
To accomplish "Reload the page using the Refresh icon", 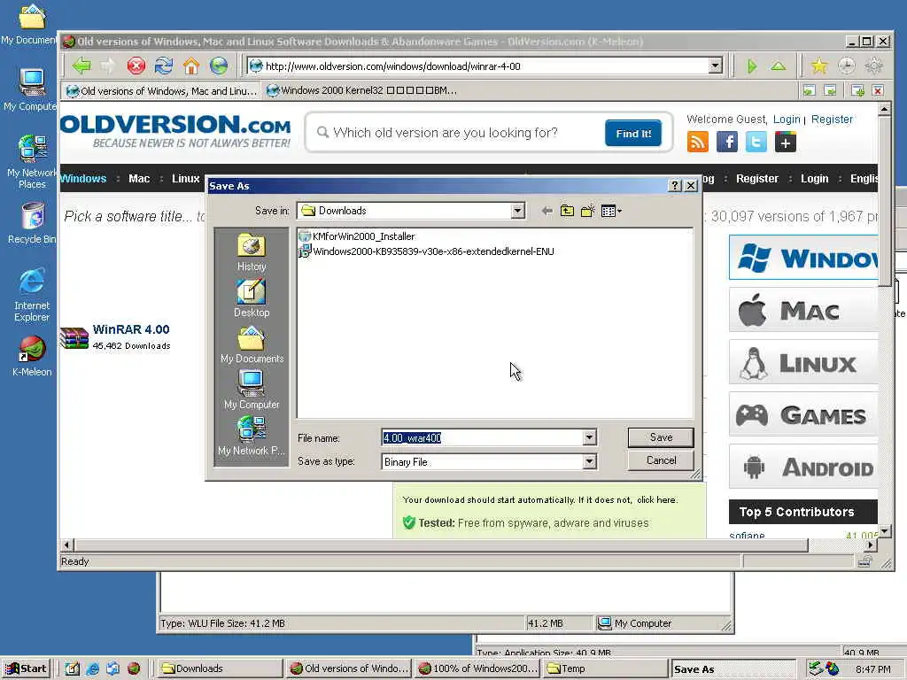I will click(x=164, y=66).
